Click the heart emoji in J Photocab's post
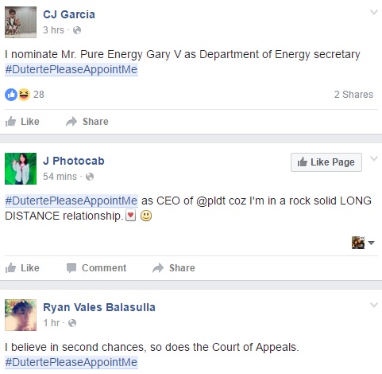The width and height of the screenshot is (382, 374). 130,216
